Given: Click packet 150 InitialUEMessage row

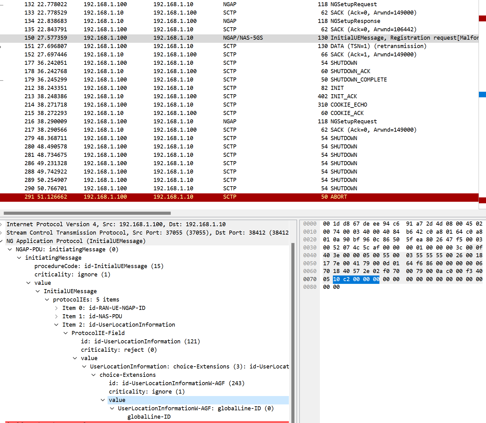Looking at the screenshot, I should point(186,38).
